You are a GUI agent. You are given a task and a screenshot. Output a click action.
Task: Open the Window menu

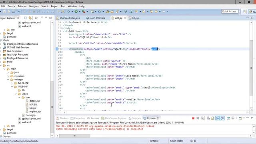point(72,6)
